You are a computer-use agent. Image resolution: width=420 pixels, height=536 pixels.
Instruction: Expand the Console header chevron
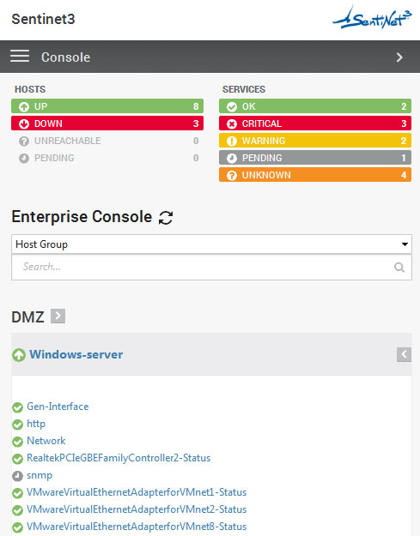(399, 57)
